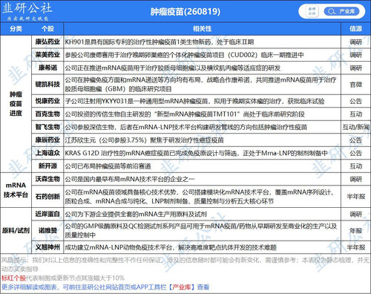The image size is (371, 294).
Task: Click 互动 source in 百克生物 row
Action: [x=355, y=114]
